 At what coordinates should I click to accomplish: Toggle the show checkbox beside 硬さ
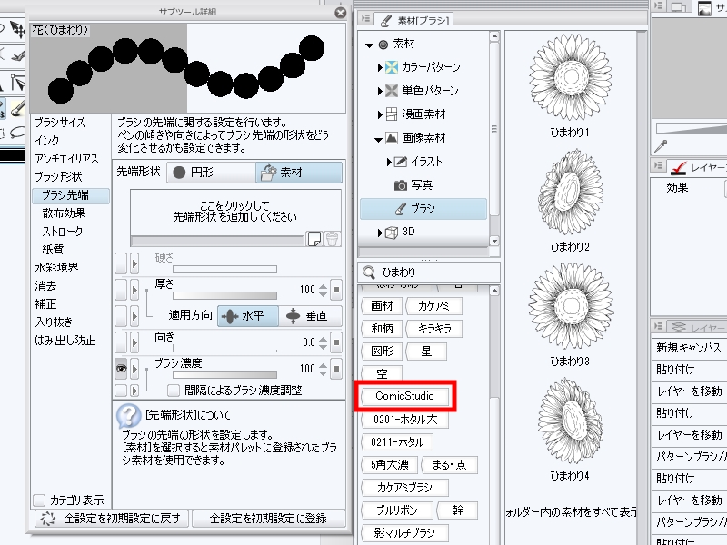point(121,263)
